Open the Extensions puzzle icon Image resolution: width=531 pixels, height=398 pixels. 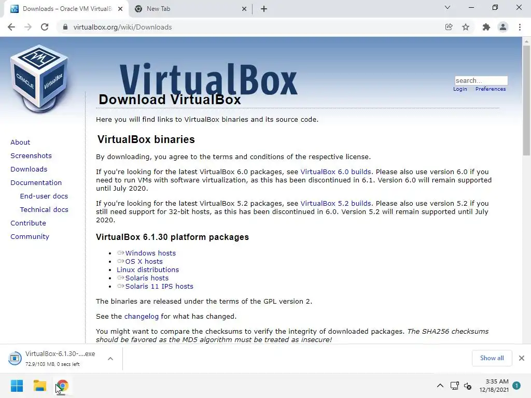click(486, 27)
